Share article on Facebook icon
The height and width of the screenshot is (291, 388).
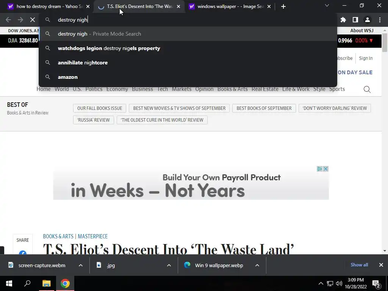(x=22, y=252)
